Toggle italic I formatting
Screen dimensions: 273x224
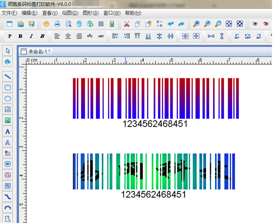pyautogui.click(x=31, y=36)
